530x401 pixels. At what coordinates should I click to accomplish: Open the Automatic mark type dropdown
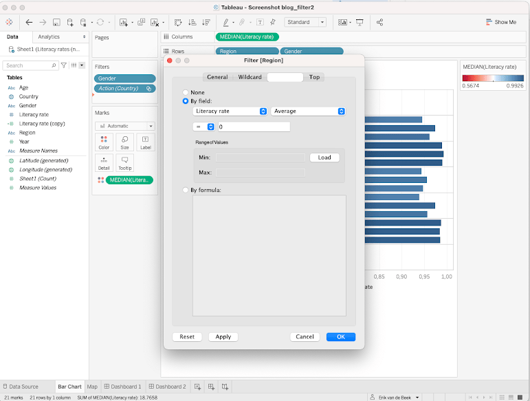click(x=124, y=126)
